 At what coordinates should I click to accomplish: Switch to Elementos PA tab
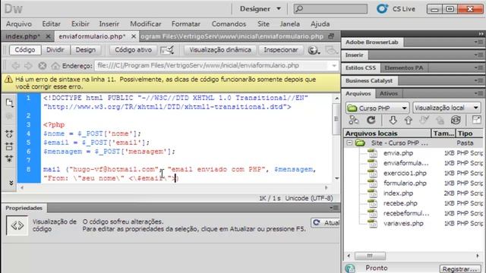tap(403, 67)
